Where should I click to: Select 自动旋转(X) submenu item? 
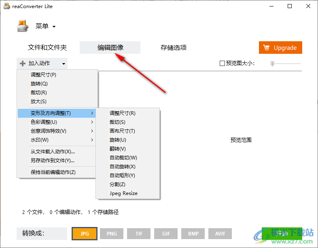point(128,167)
